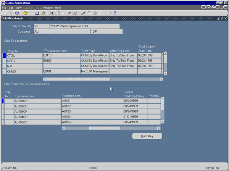Screen dimensions: 229x171
Task: Click the record selector beside CGRV
Action: (x=5, y=61)
